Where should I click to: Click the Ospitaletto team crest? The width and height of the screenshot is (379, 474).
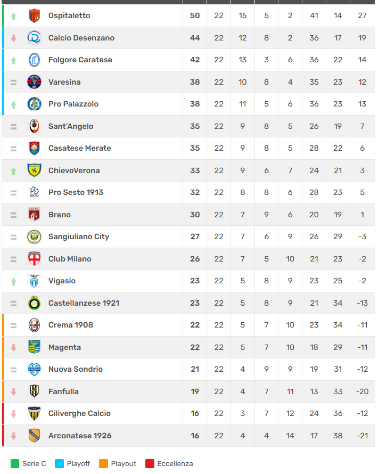tap(34, 16)
